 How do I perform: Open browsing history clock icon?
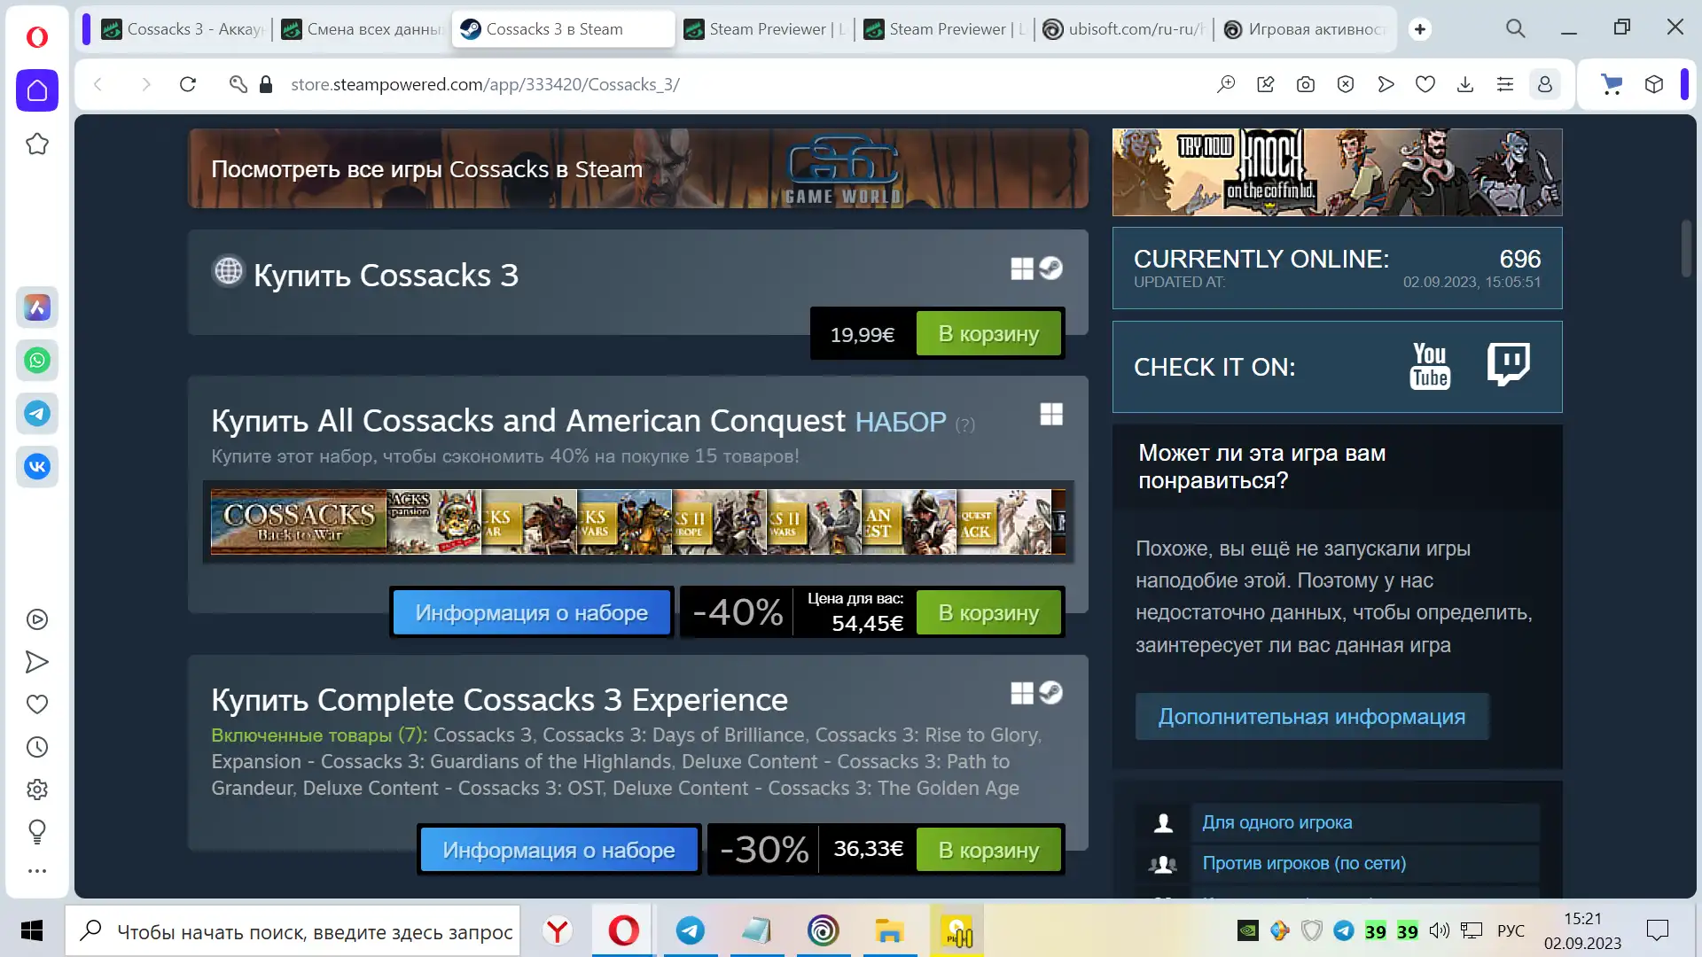(37, 747)
